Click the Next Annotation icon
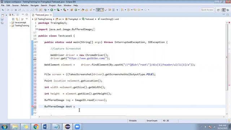 coord(122,10)
